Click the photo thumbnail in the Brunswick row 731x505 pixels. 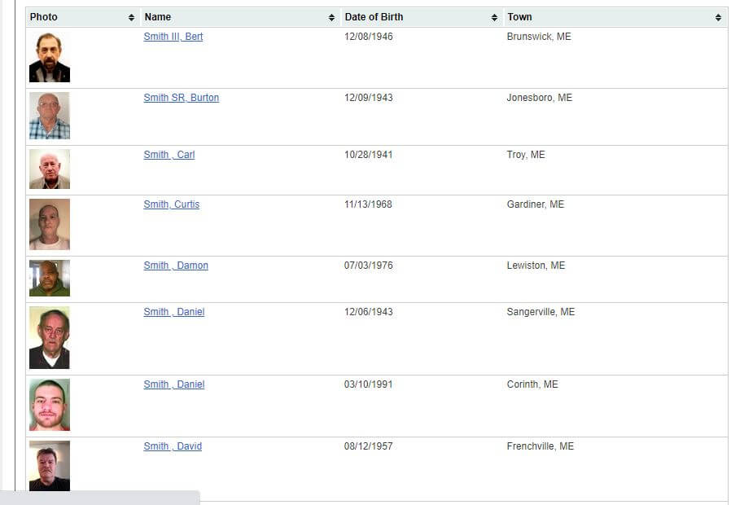pos(50,58)
